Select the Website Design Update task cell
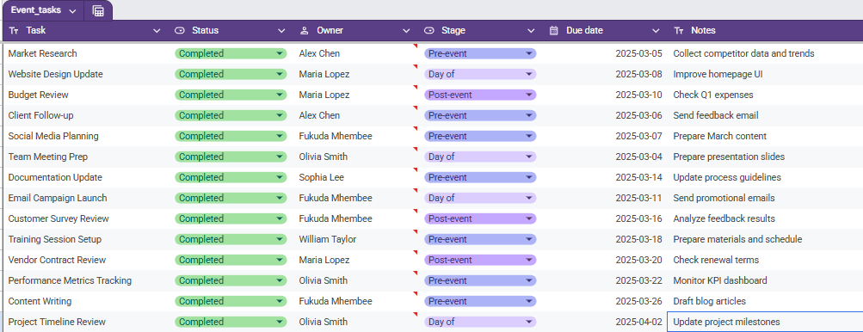Image resolution: width=863 pixels, height=332 pixels. (x=87, y=74)
